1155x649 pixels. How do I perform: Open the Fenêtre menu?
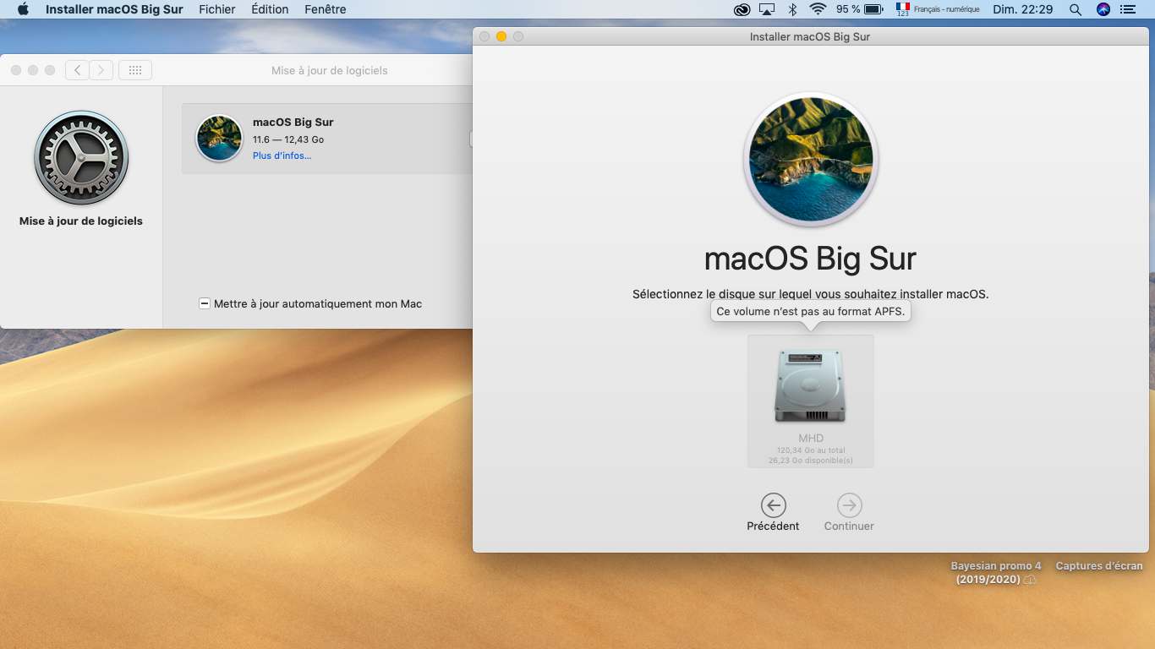pos(326,9)
